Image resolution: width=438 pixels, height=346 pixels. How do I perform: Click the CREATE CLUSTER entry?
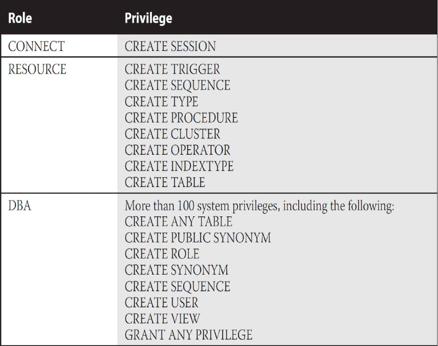[172, 134]
